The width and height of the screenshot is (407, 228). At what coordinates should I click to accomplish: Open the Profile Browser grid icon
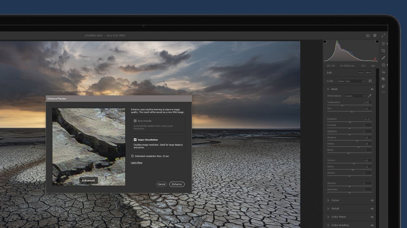tap(370, 81)
